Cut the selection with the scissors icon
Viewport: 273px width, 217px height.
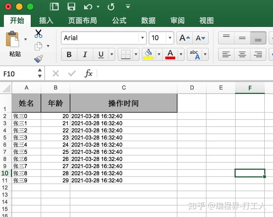click(x=38, y=33)
